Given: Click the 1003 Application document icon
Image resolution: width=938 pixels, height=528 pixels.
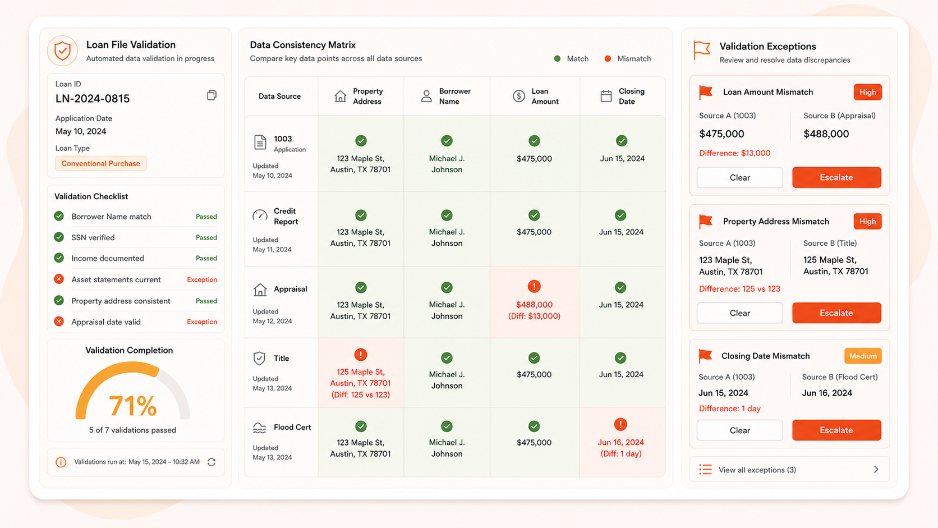Looking at the screenshot, I should click(x=260, y=142).
